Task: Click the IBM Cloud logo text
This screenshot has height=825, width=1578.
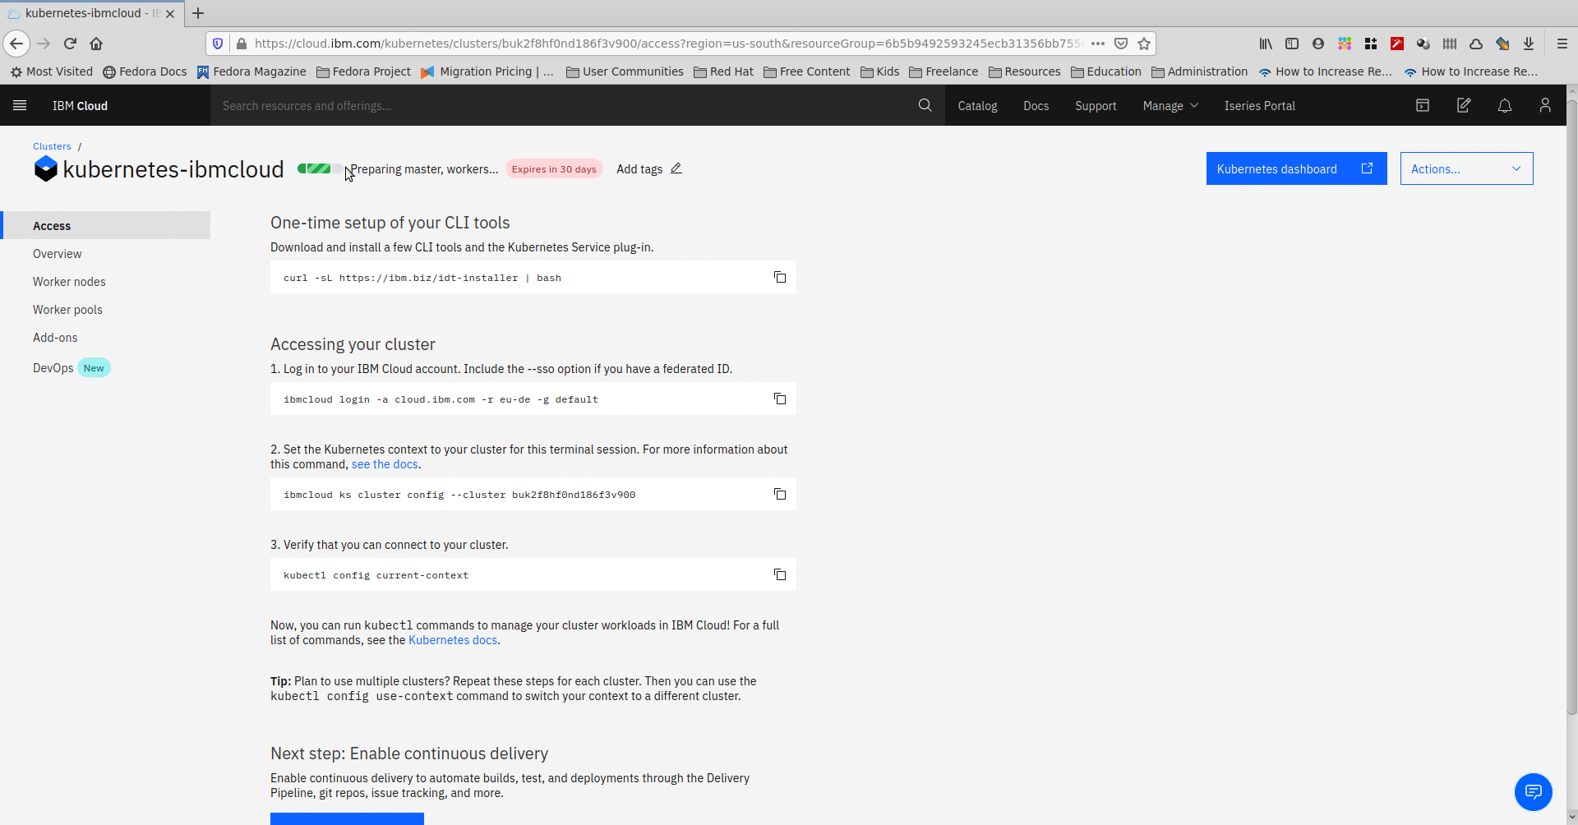Action: (80, 105)
